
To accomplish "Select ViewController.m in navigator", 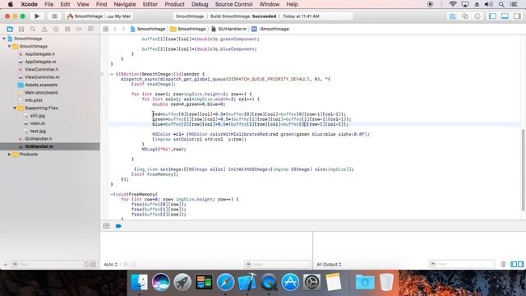I will pyautogui.click(x=42, y=77).
